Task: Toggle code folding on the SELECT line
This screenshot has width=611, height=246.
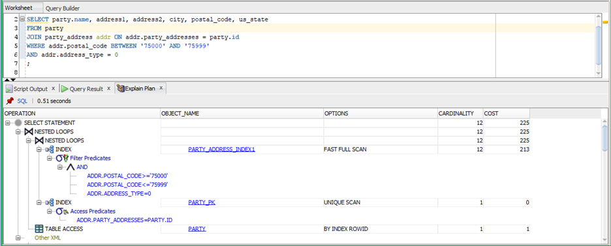Action: coord(22,19)
